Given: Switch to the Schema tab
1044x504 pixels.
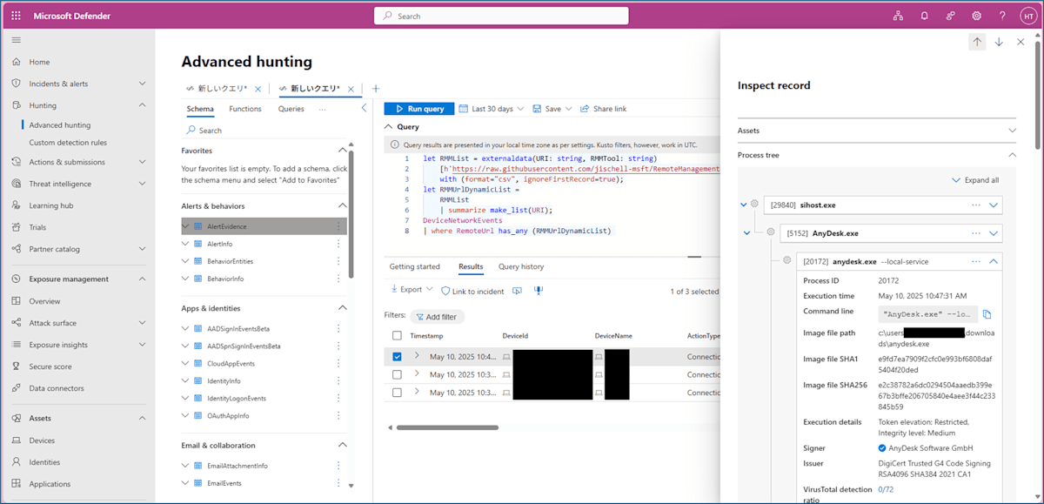Looking at the screenshot, I should (200, 109).
